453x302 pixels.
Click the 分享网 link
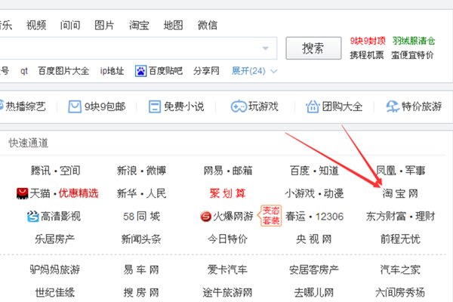[206, 71]
